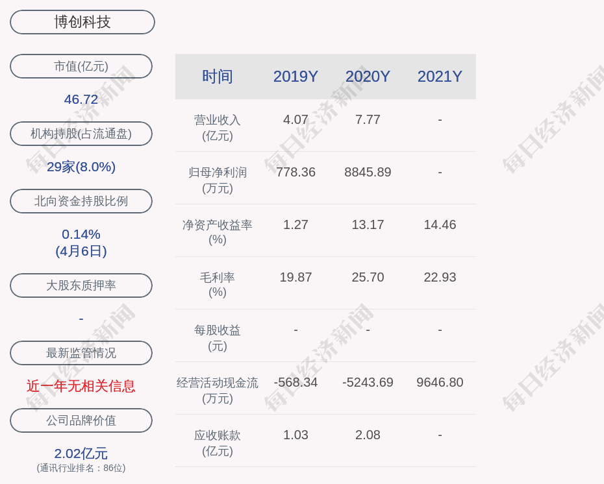Click receivables value 1.03
This screenshot has width=604, height=484.
296,435
